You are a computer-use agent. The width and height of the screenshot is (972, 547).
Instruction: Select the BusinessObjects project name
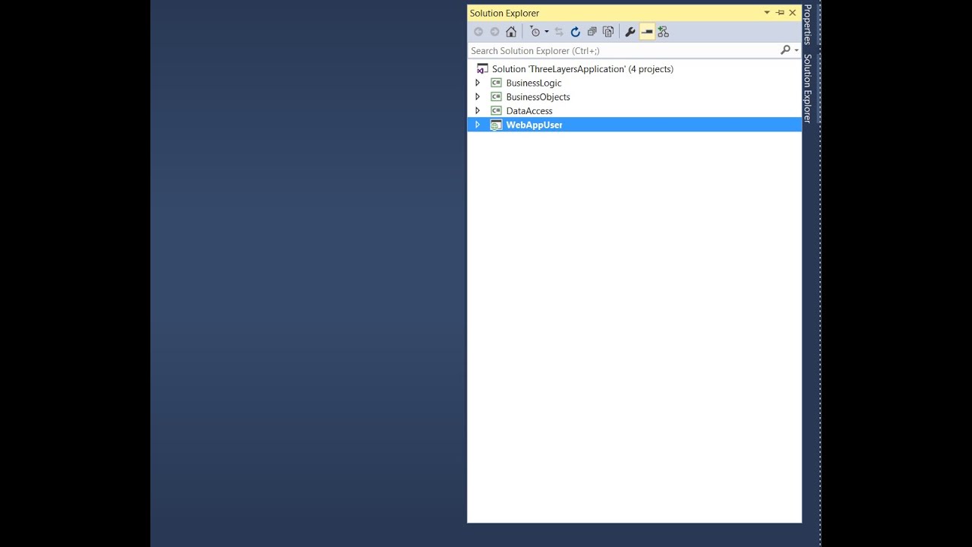pos(538,97)
